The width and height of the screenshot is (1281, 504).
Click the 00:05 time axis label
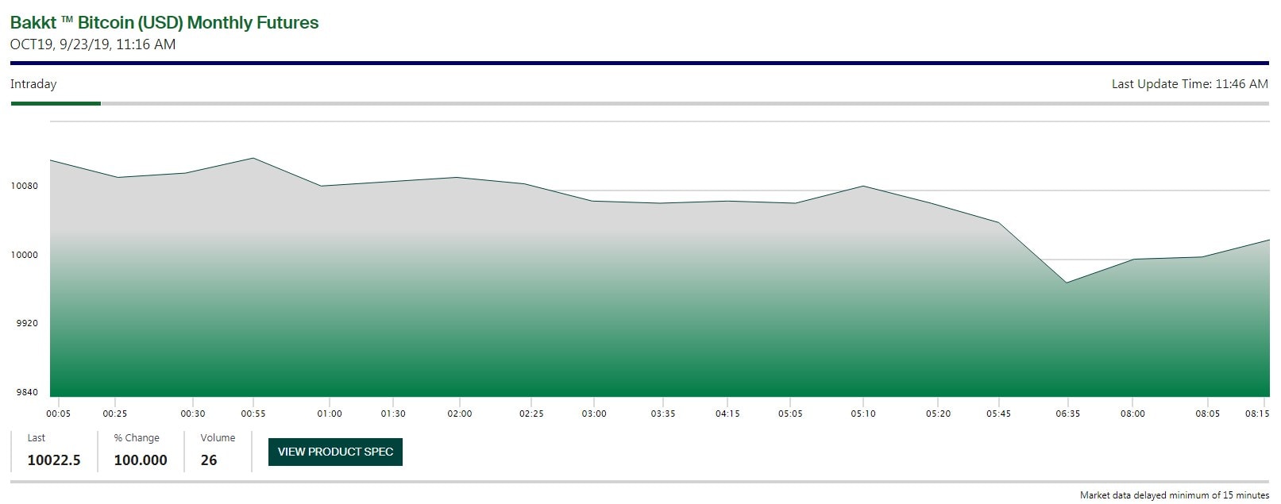tap(58, 414)
